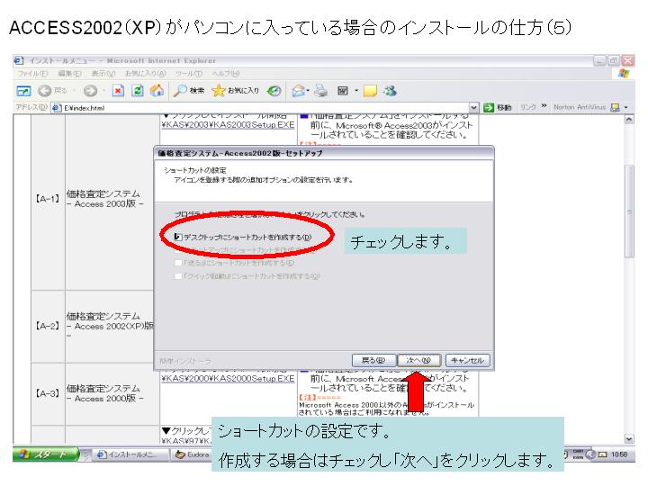
Task: Click the Back arrow in IE toolbar
Action: tap(45, 91)
